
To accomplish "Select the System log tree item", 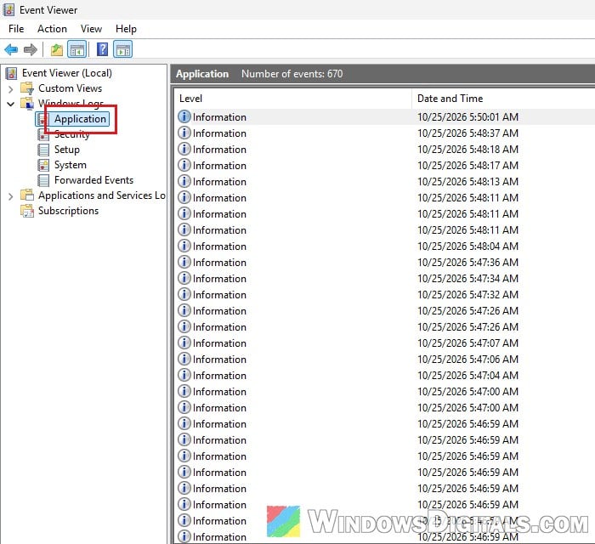I will point(71,165).
